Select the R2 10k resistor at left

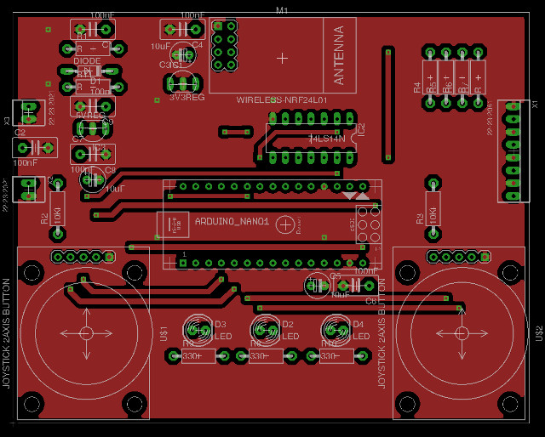(58, 210)
